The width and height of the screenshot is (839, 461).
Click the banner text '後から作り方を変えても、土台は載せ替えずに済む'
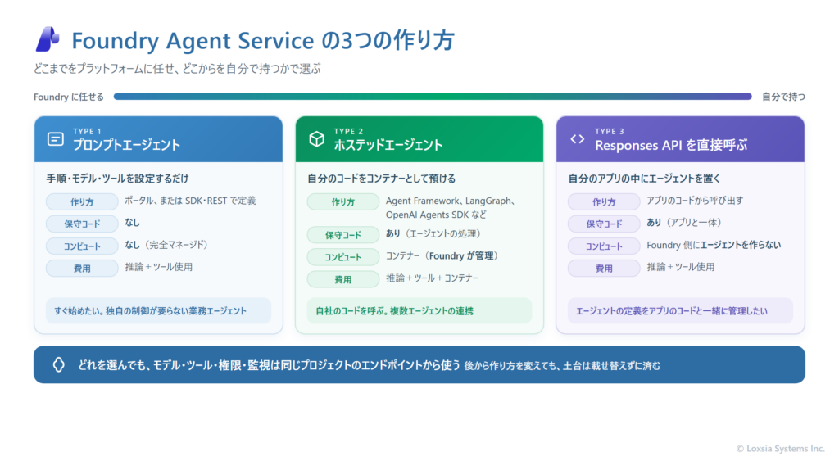click(562, 366)
